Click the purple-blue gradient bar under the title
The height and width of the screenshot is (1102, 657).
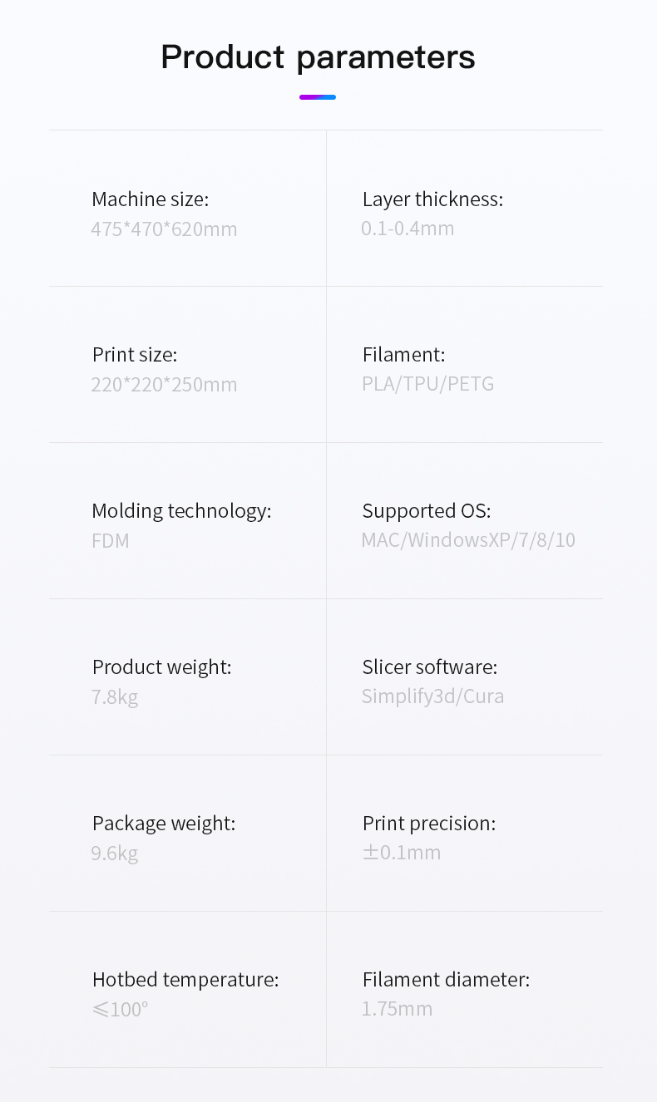point(318,97)
